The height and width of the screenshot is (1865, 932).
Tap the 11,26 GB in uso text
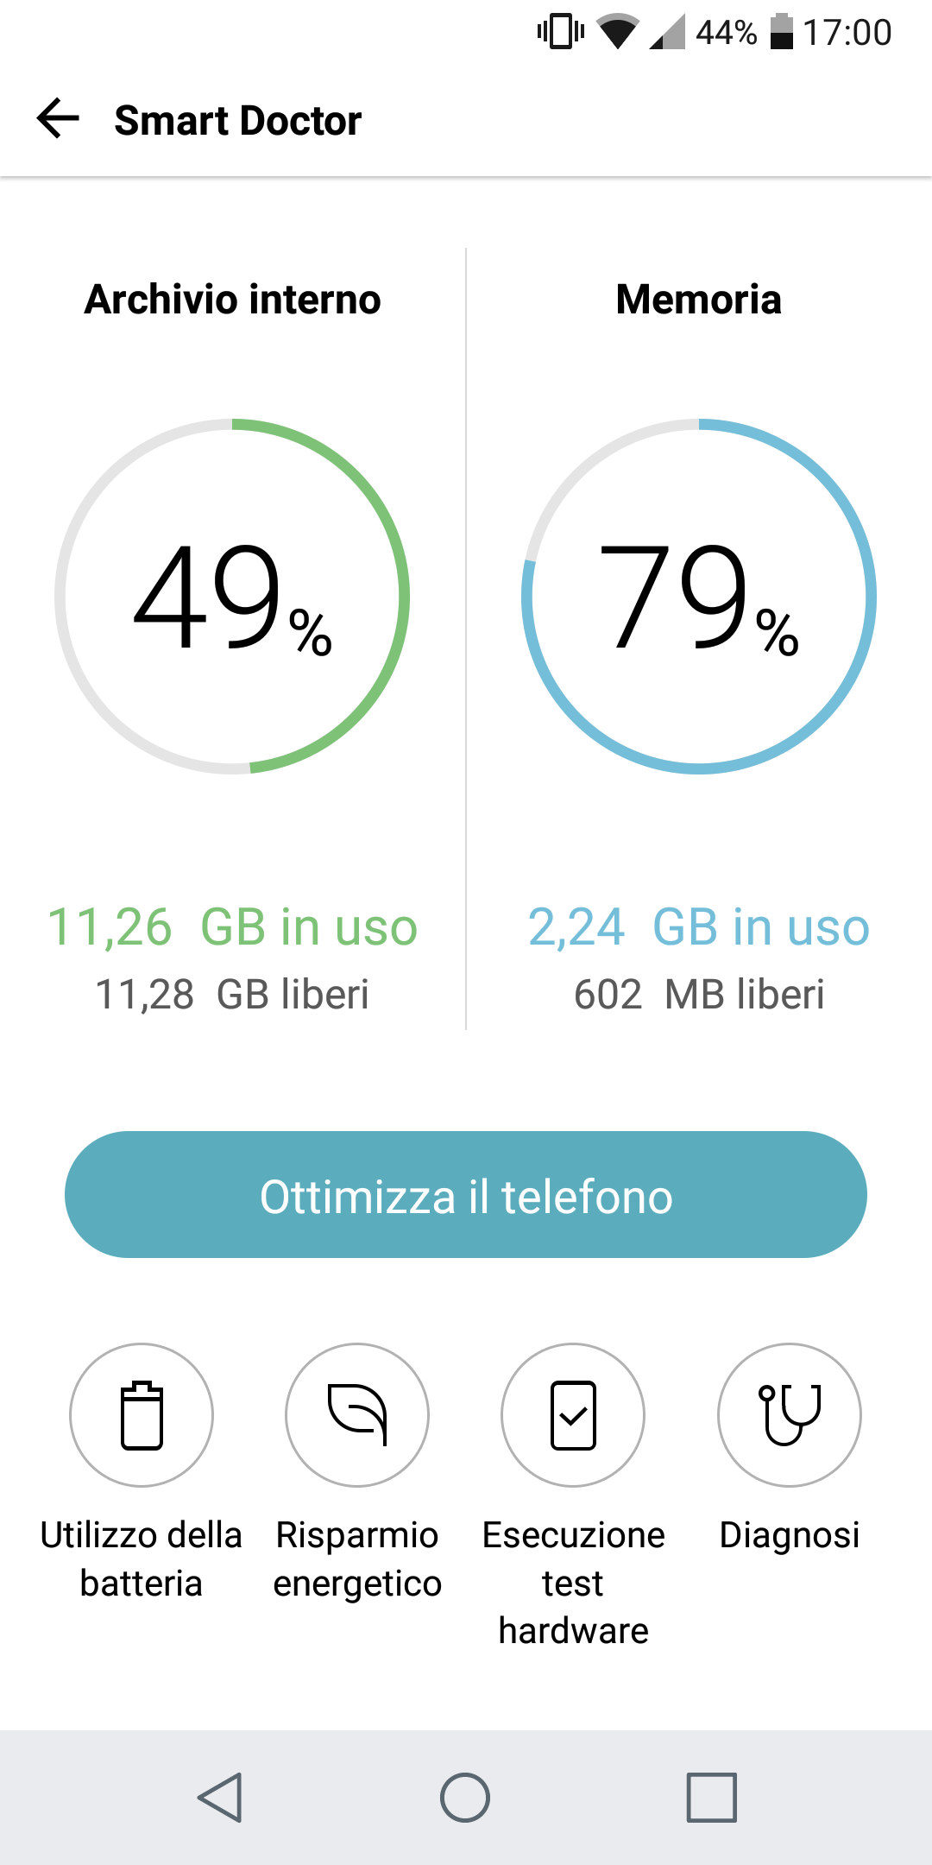tap(232, 927)
